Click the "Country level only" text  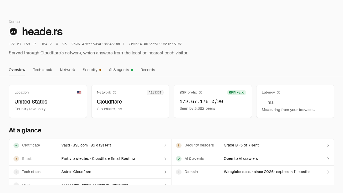pyautogui.click(x=30, y=109)
